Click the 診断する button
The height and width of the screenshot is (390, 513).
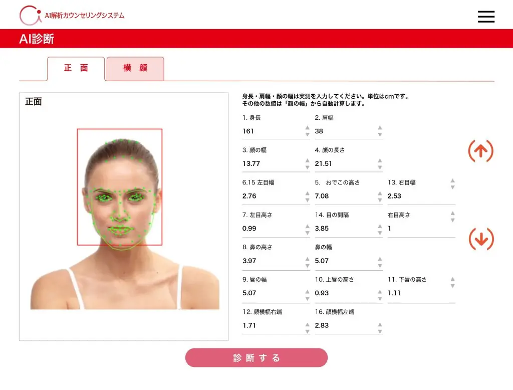[256, 358]
